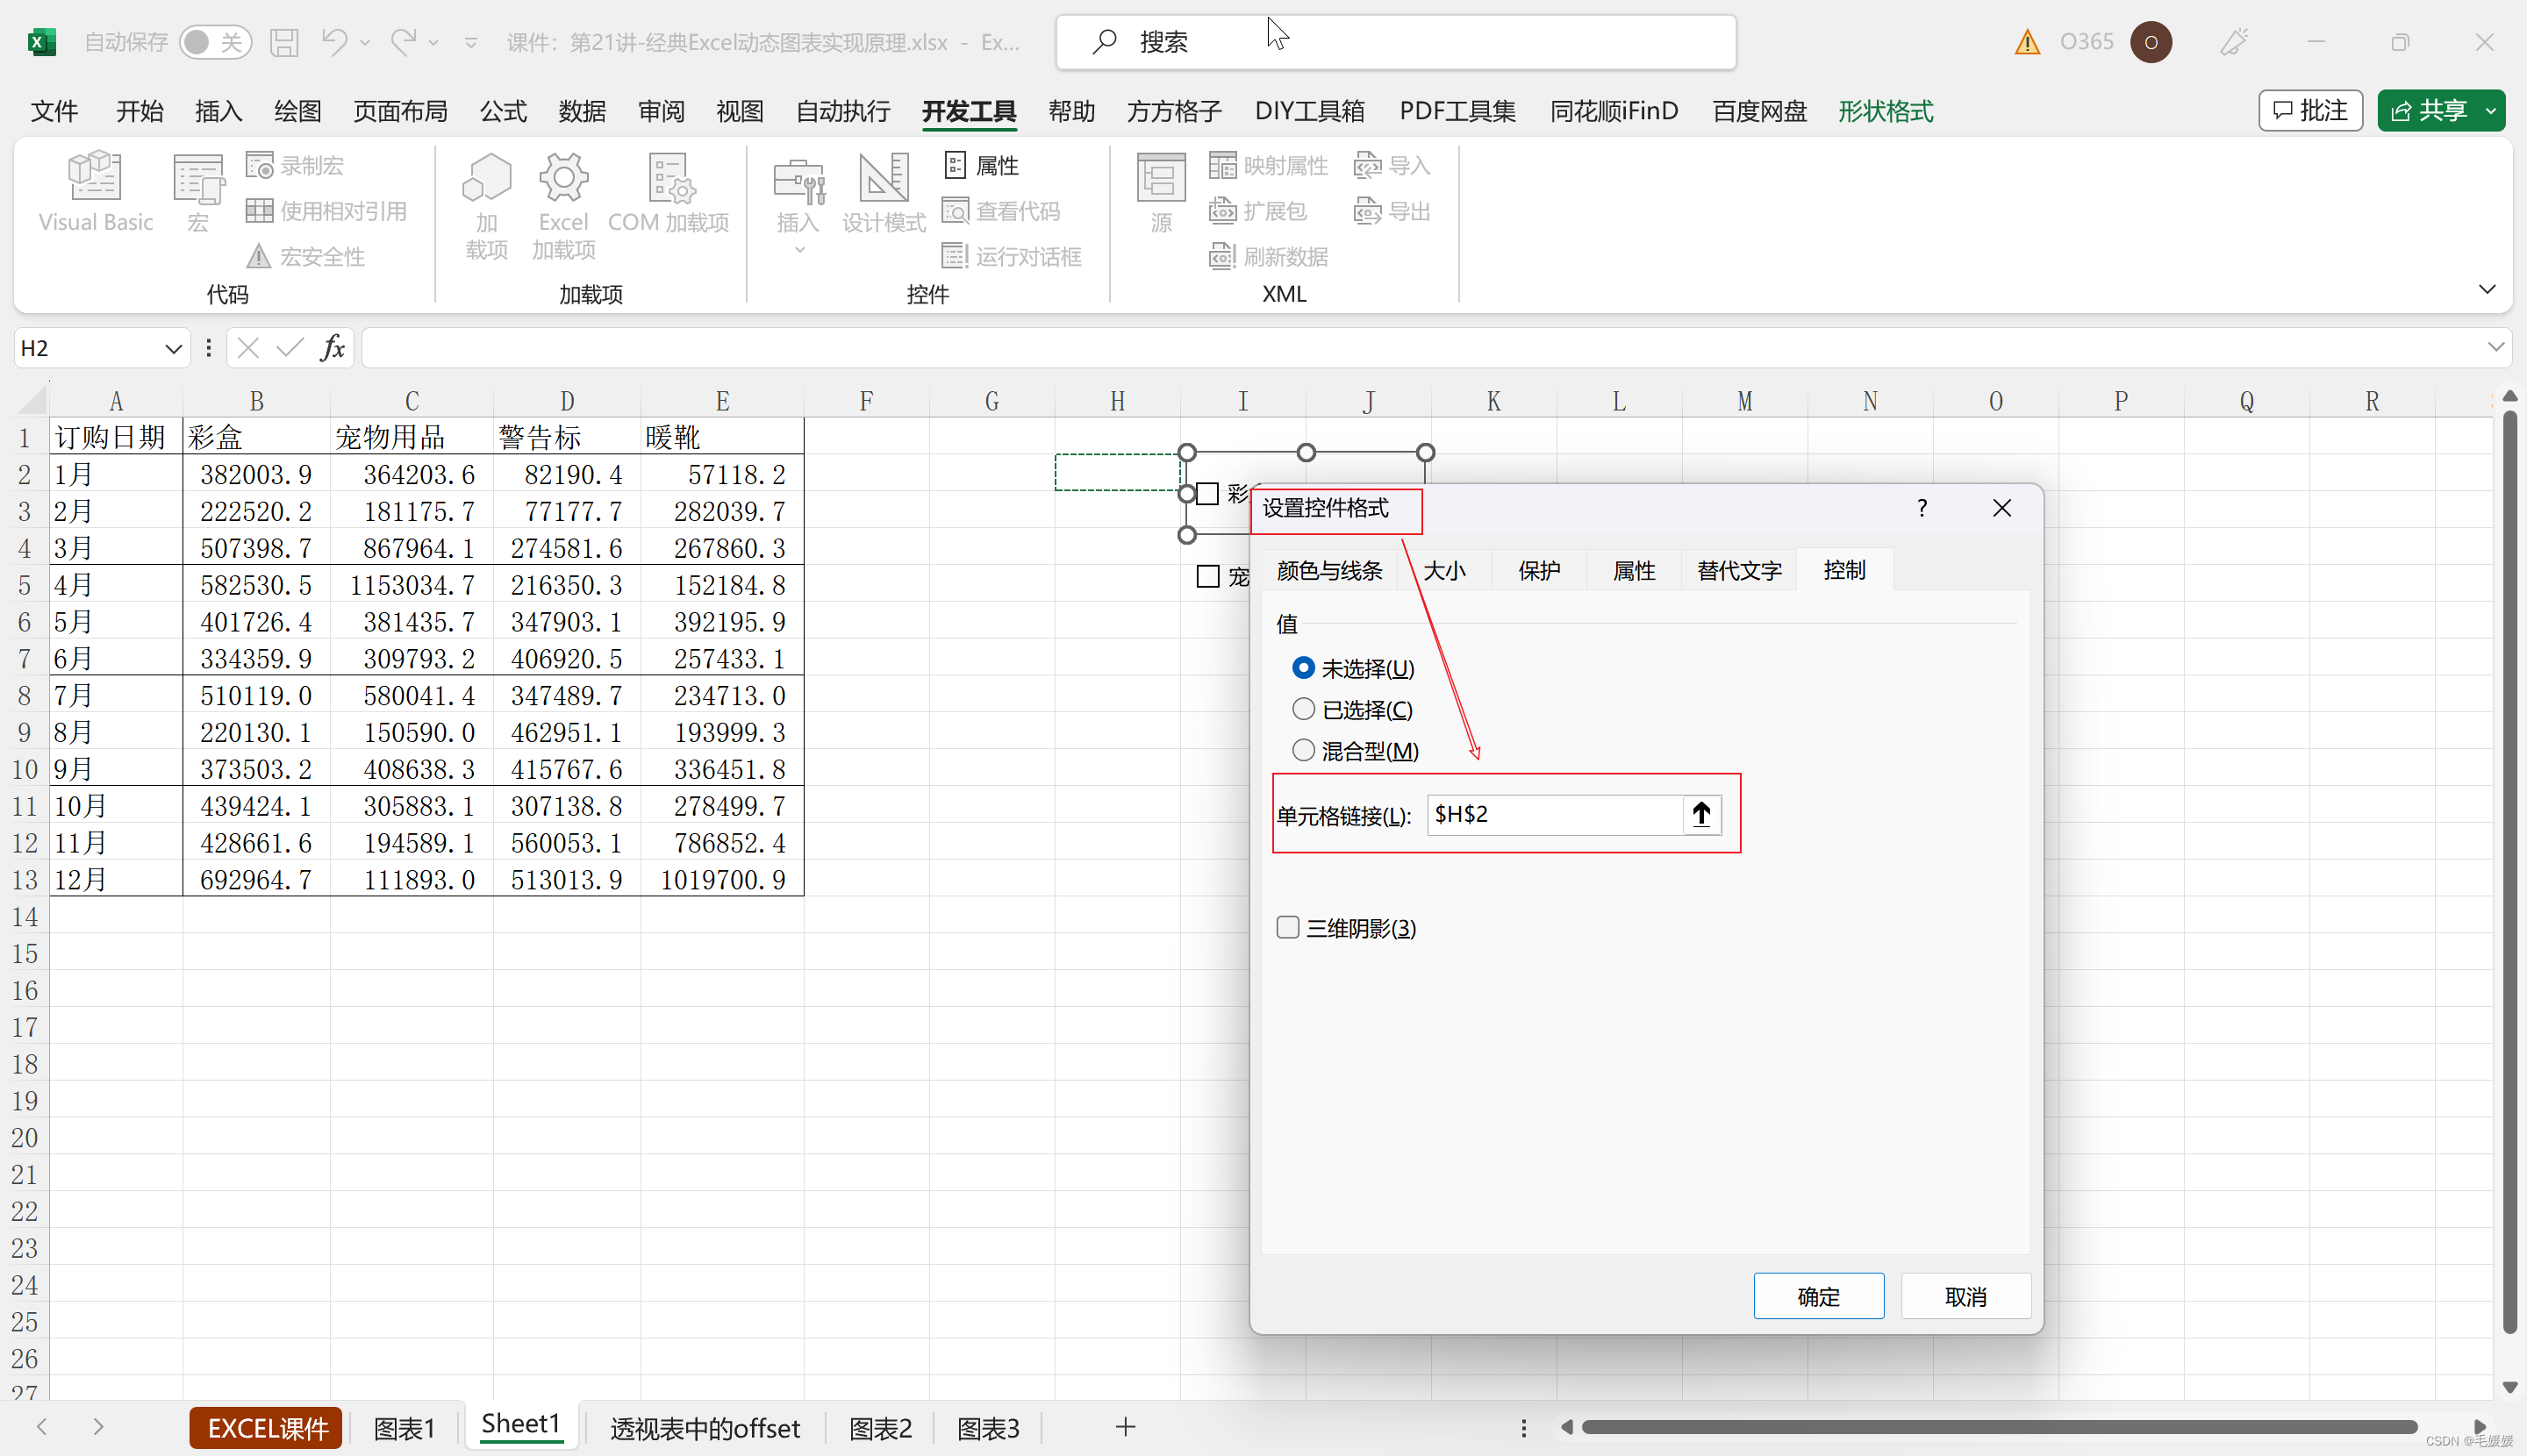Expand the Name Box dropdown
Image resolution: width=2527 pixels, height=1456 pixels.
[x=172, y=348]
